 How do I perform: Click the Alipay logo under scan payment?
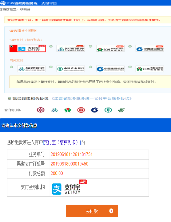[31, 48]
